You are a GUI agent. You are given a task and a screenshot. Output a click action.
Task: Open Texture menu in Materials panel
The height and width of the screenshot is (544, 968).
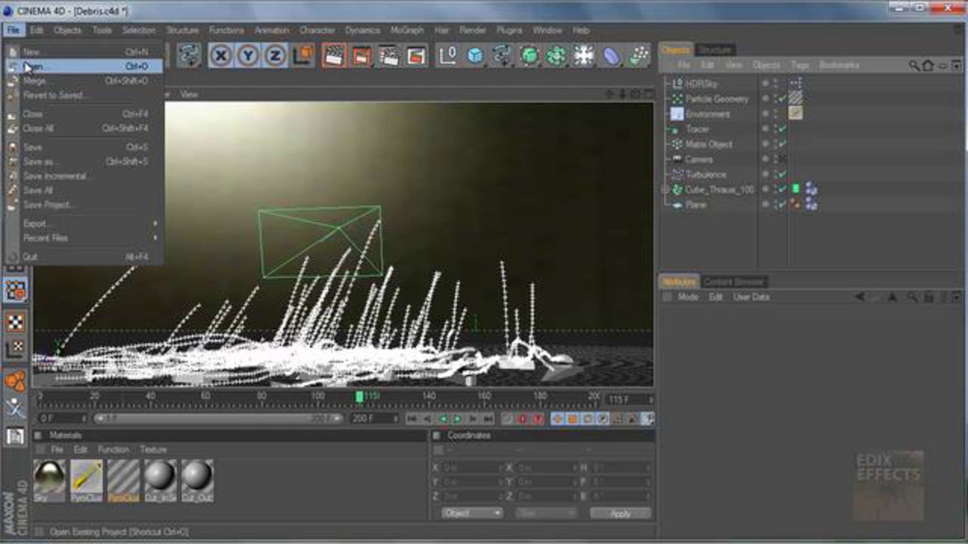pos(153,450)
